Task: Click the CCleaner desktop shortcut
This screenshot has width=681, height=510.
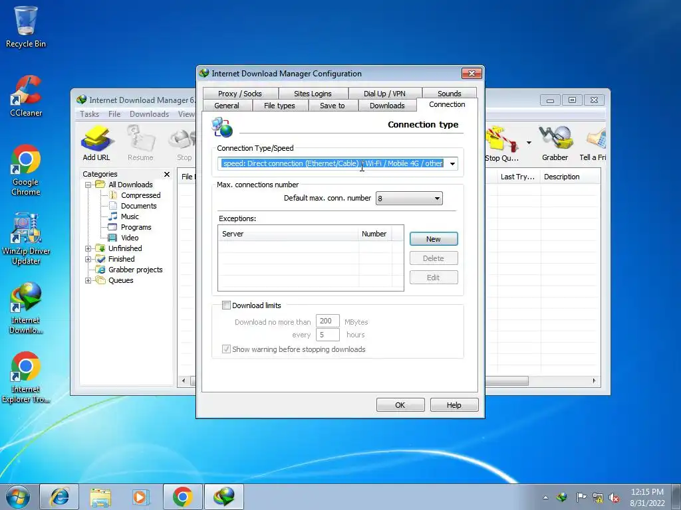Action: click(x=26, y=96)
